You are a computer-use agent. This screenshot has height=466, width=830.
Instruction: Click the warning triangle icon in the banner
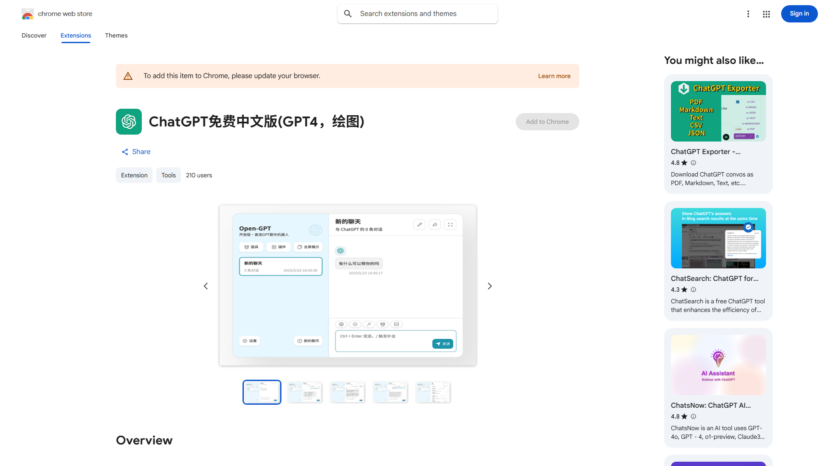tap(128, 76)
